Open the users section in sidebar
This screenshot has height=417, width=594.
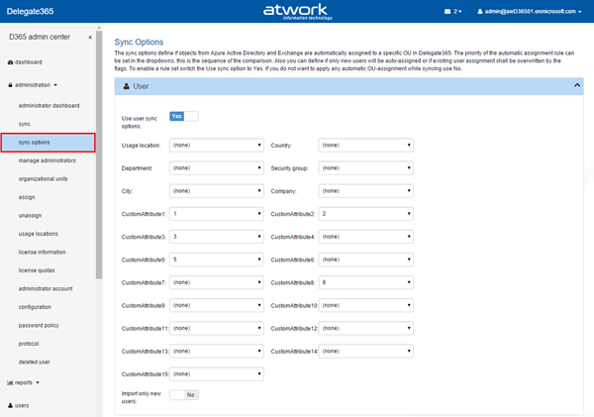point(22,405)
